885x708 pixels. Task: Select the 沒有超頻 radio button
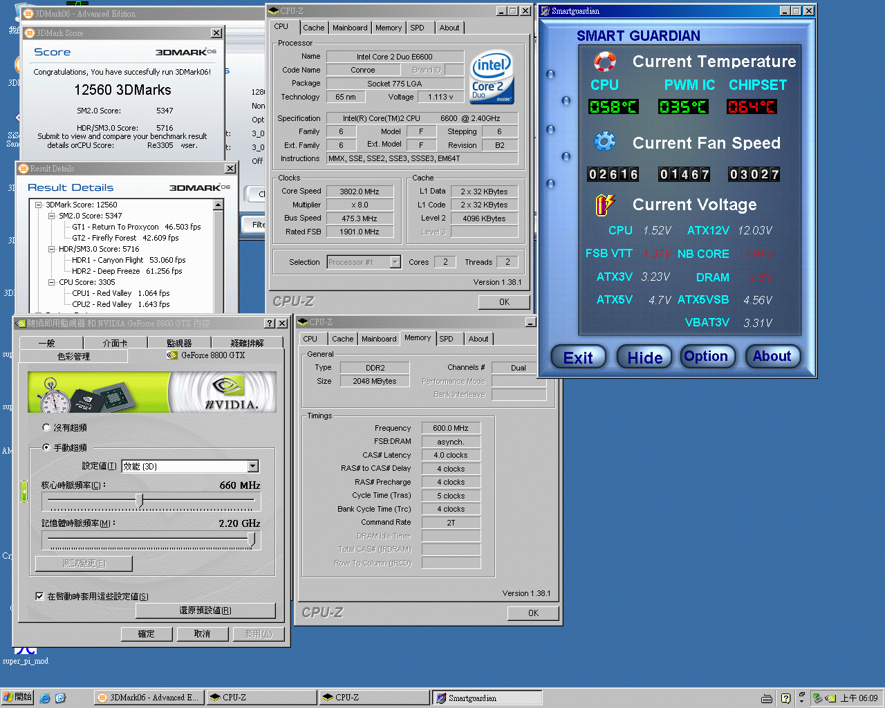tap(46, 427)
